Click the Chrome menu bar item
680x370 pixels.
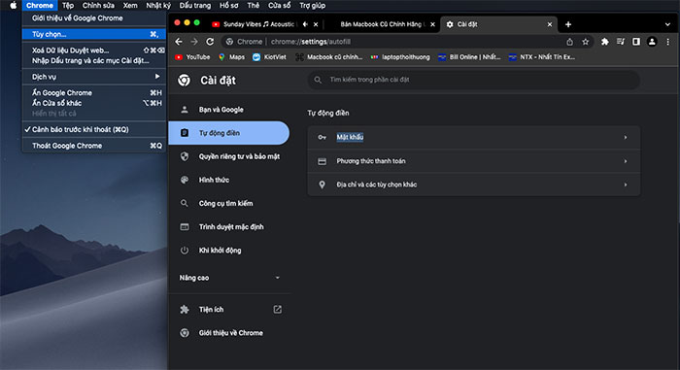click(40, 5)
